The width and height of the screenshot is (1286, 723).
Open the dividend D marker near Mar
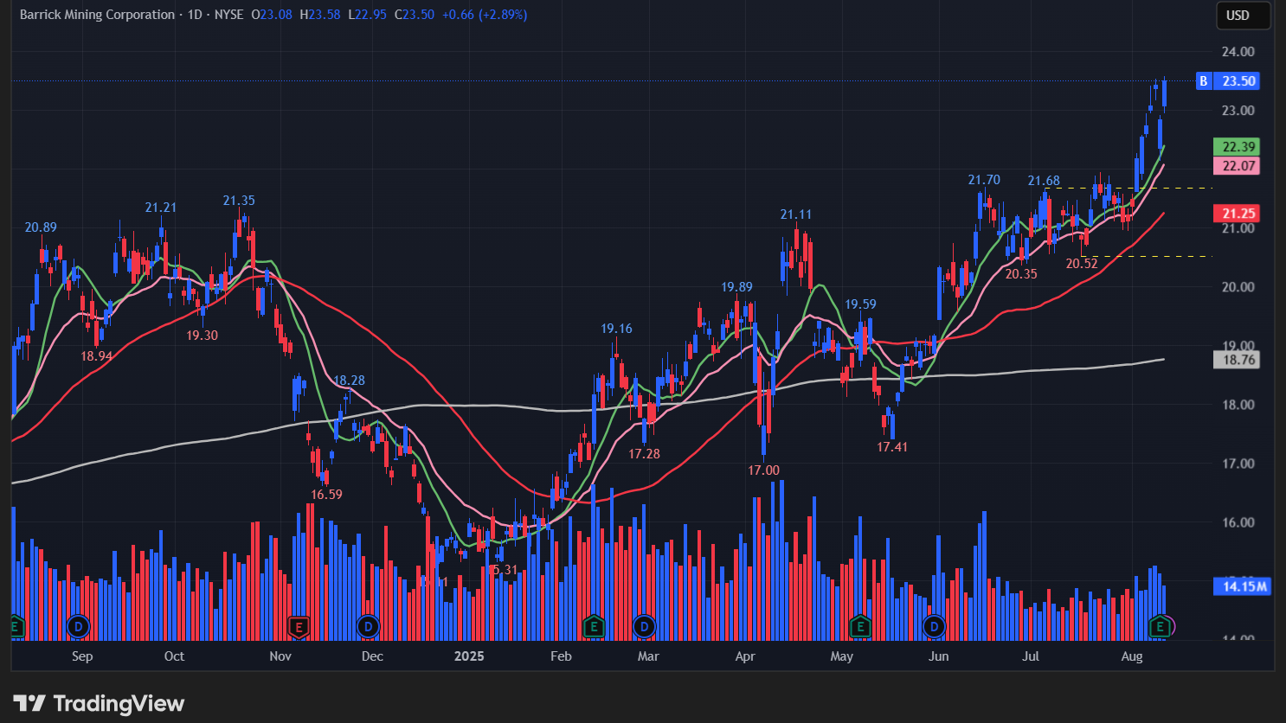[644, 626]
